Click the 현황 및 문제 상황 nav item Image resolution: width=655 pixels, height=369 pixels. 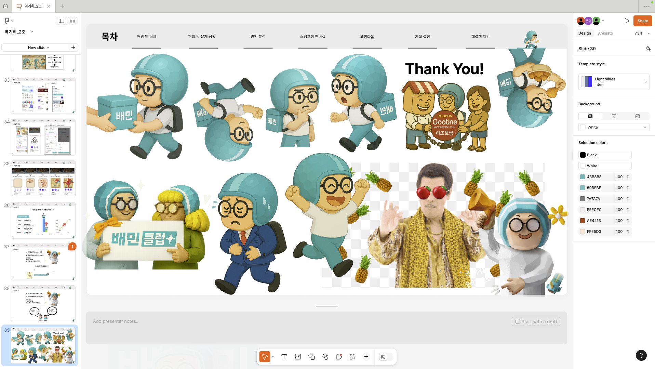[202, 37]
